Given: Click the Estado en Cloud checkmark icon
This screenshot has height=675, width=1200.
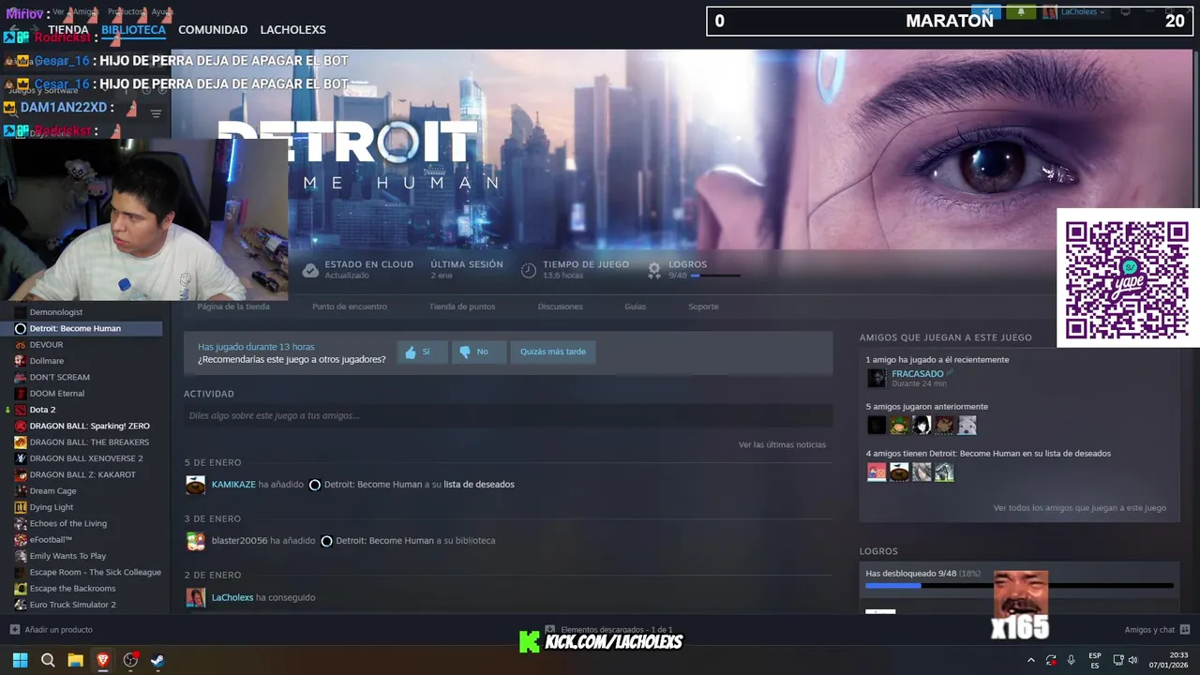Looking at the screenshot, I should point(310,270).
